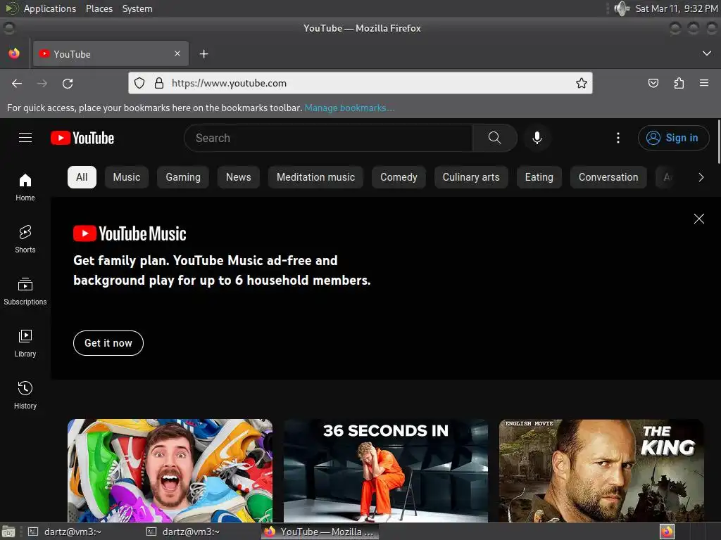Viewport: 721px width, 540px height.
Task: Filter by Eating chip
Action: pos(539,177)
